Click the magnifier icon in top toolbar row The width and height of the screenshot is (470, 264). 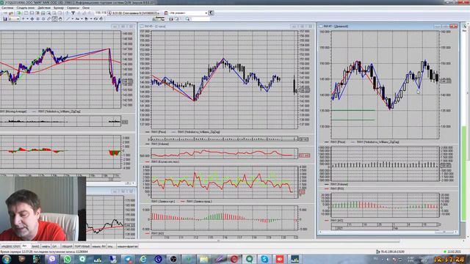coord(48,13)
